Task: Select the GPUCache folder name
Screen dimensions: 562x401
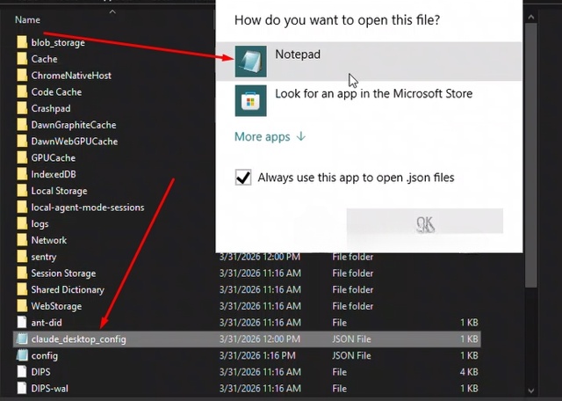Action: point(54,158)
